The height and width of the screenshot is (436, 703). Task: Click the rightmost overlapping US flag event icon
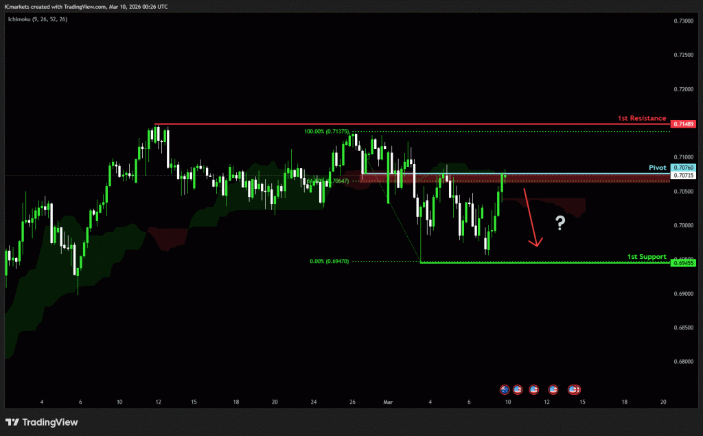point(577,389)
